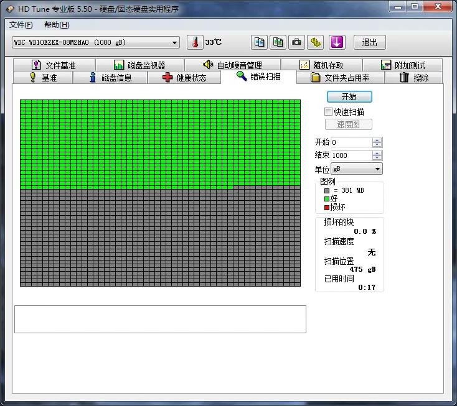The width and height of the screenshot is (457, 406).
Task: Decrease the 结束 value with down arrow
Action: click(x=377, y=158)
